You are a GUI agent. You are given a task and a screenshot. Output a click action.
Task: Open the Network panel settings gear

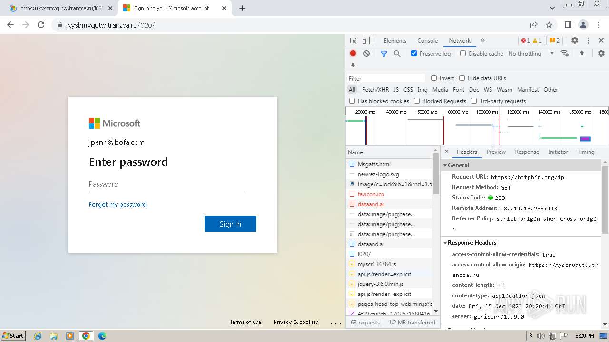[601, 54]
